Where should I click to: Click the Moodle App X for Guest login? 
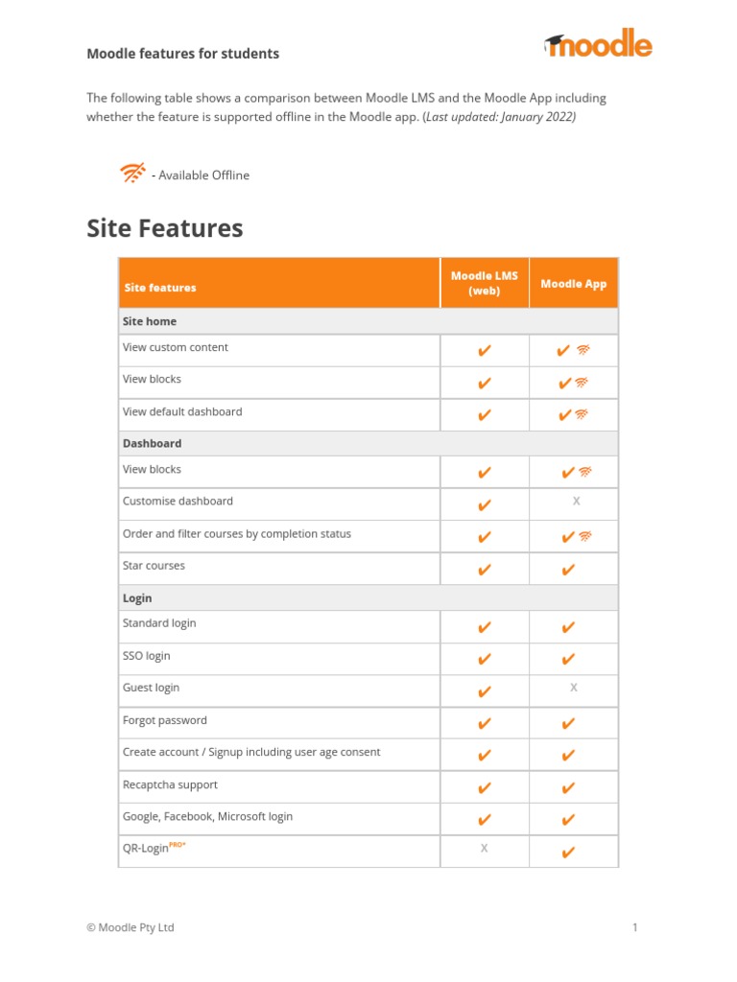coord(574,688)
